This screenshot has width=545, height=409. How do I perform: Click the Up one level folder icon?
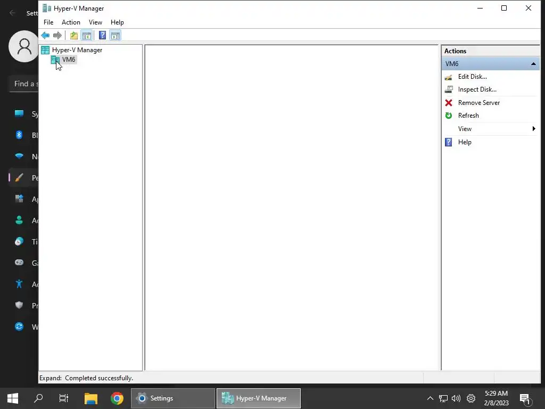coord(73,35)
